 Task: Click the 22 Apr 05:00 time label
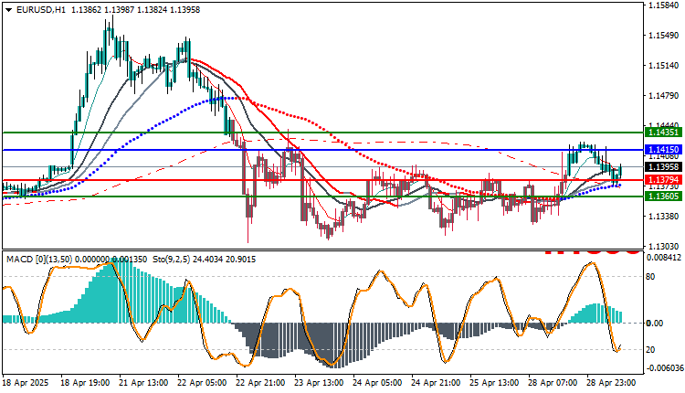(202, 383)
